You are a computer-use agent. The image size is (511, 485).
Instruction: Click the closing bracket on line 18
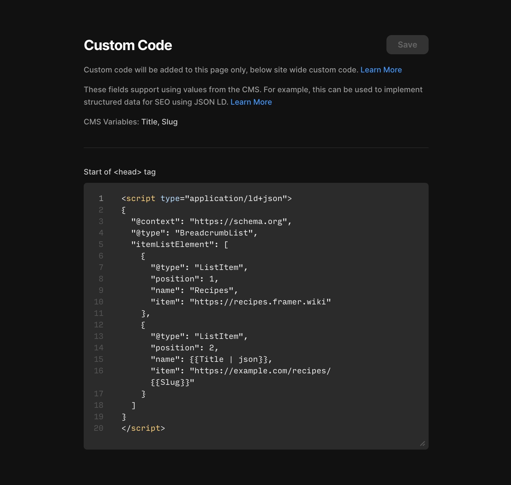tap(133, 405)
